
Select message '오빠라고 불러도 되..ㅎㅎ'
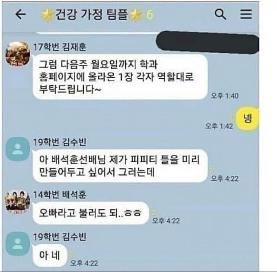90,213
